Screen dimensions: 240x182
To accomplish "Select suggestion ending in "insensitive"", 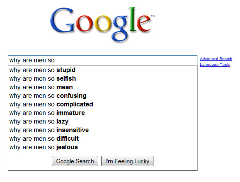I will [x=49, y=130].
